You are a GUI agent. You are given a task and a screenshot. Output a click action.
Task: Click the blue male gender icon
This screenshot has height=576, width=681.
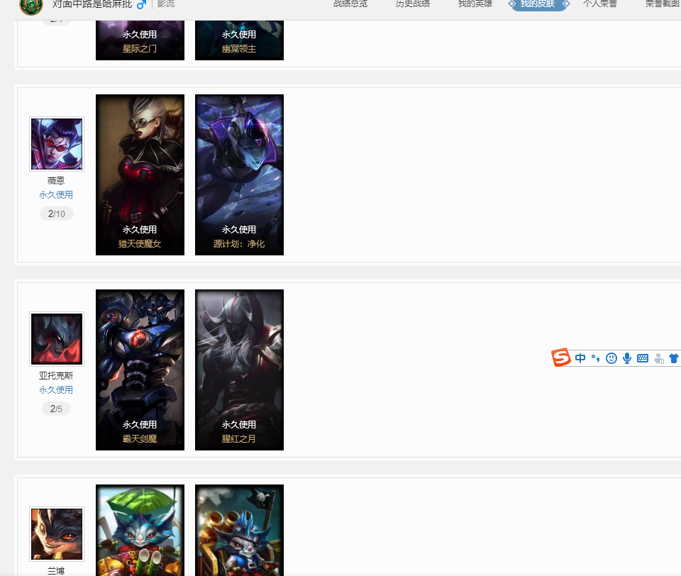(141, 5)
